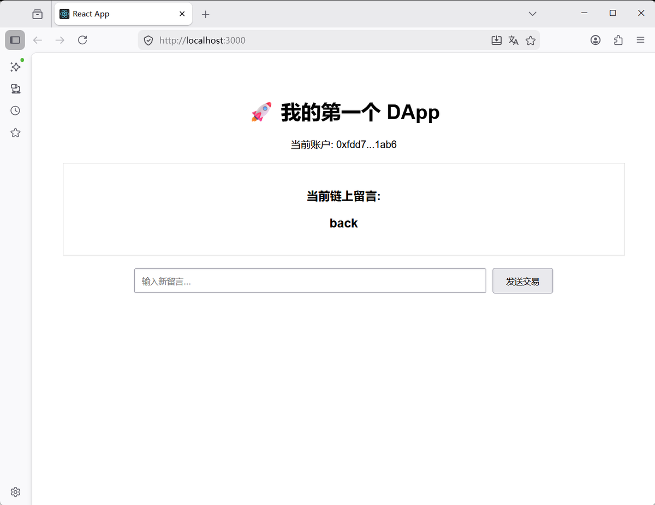Focus the 输入新留言 input field
The width and height of the screenshot is (655, 505).
[x=310, y=281]
